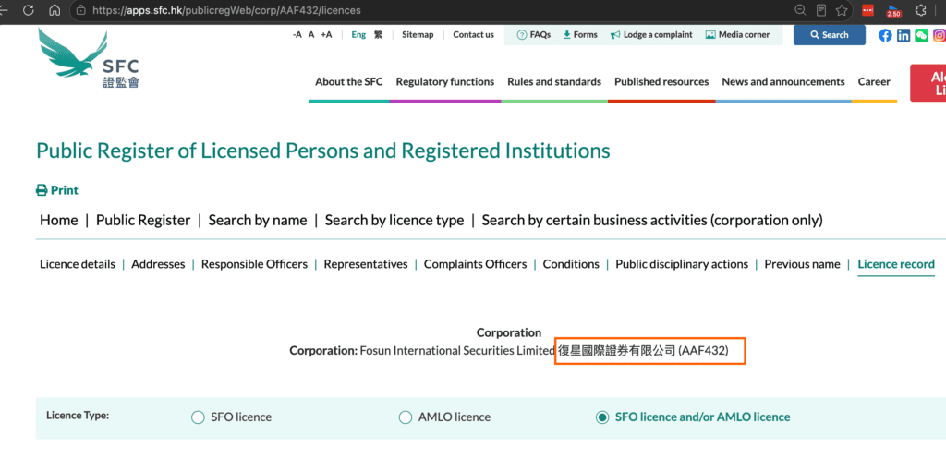Switch to Licence details tab
The width and height of the screenshot is (946, 459).
click(x=78, y=264)
